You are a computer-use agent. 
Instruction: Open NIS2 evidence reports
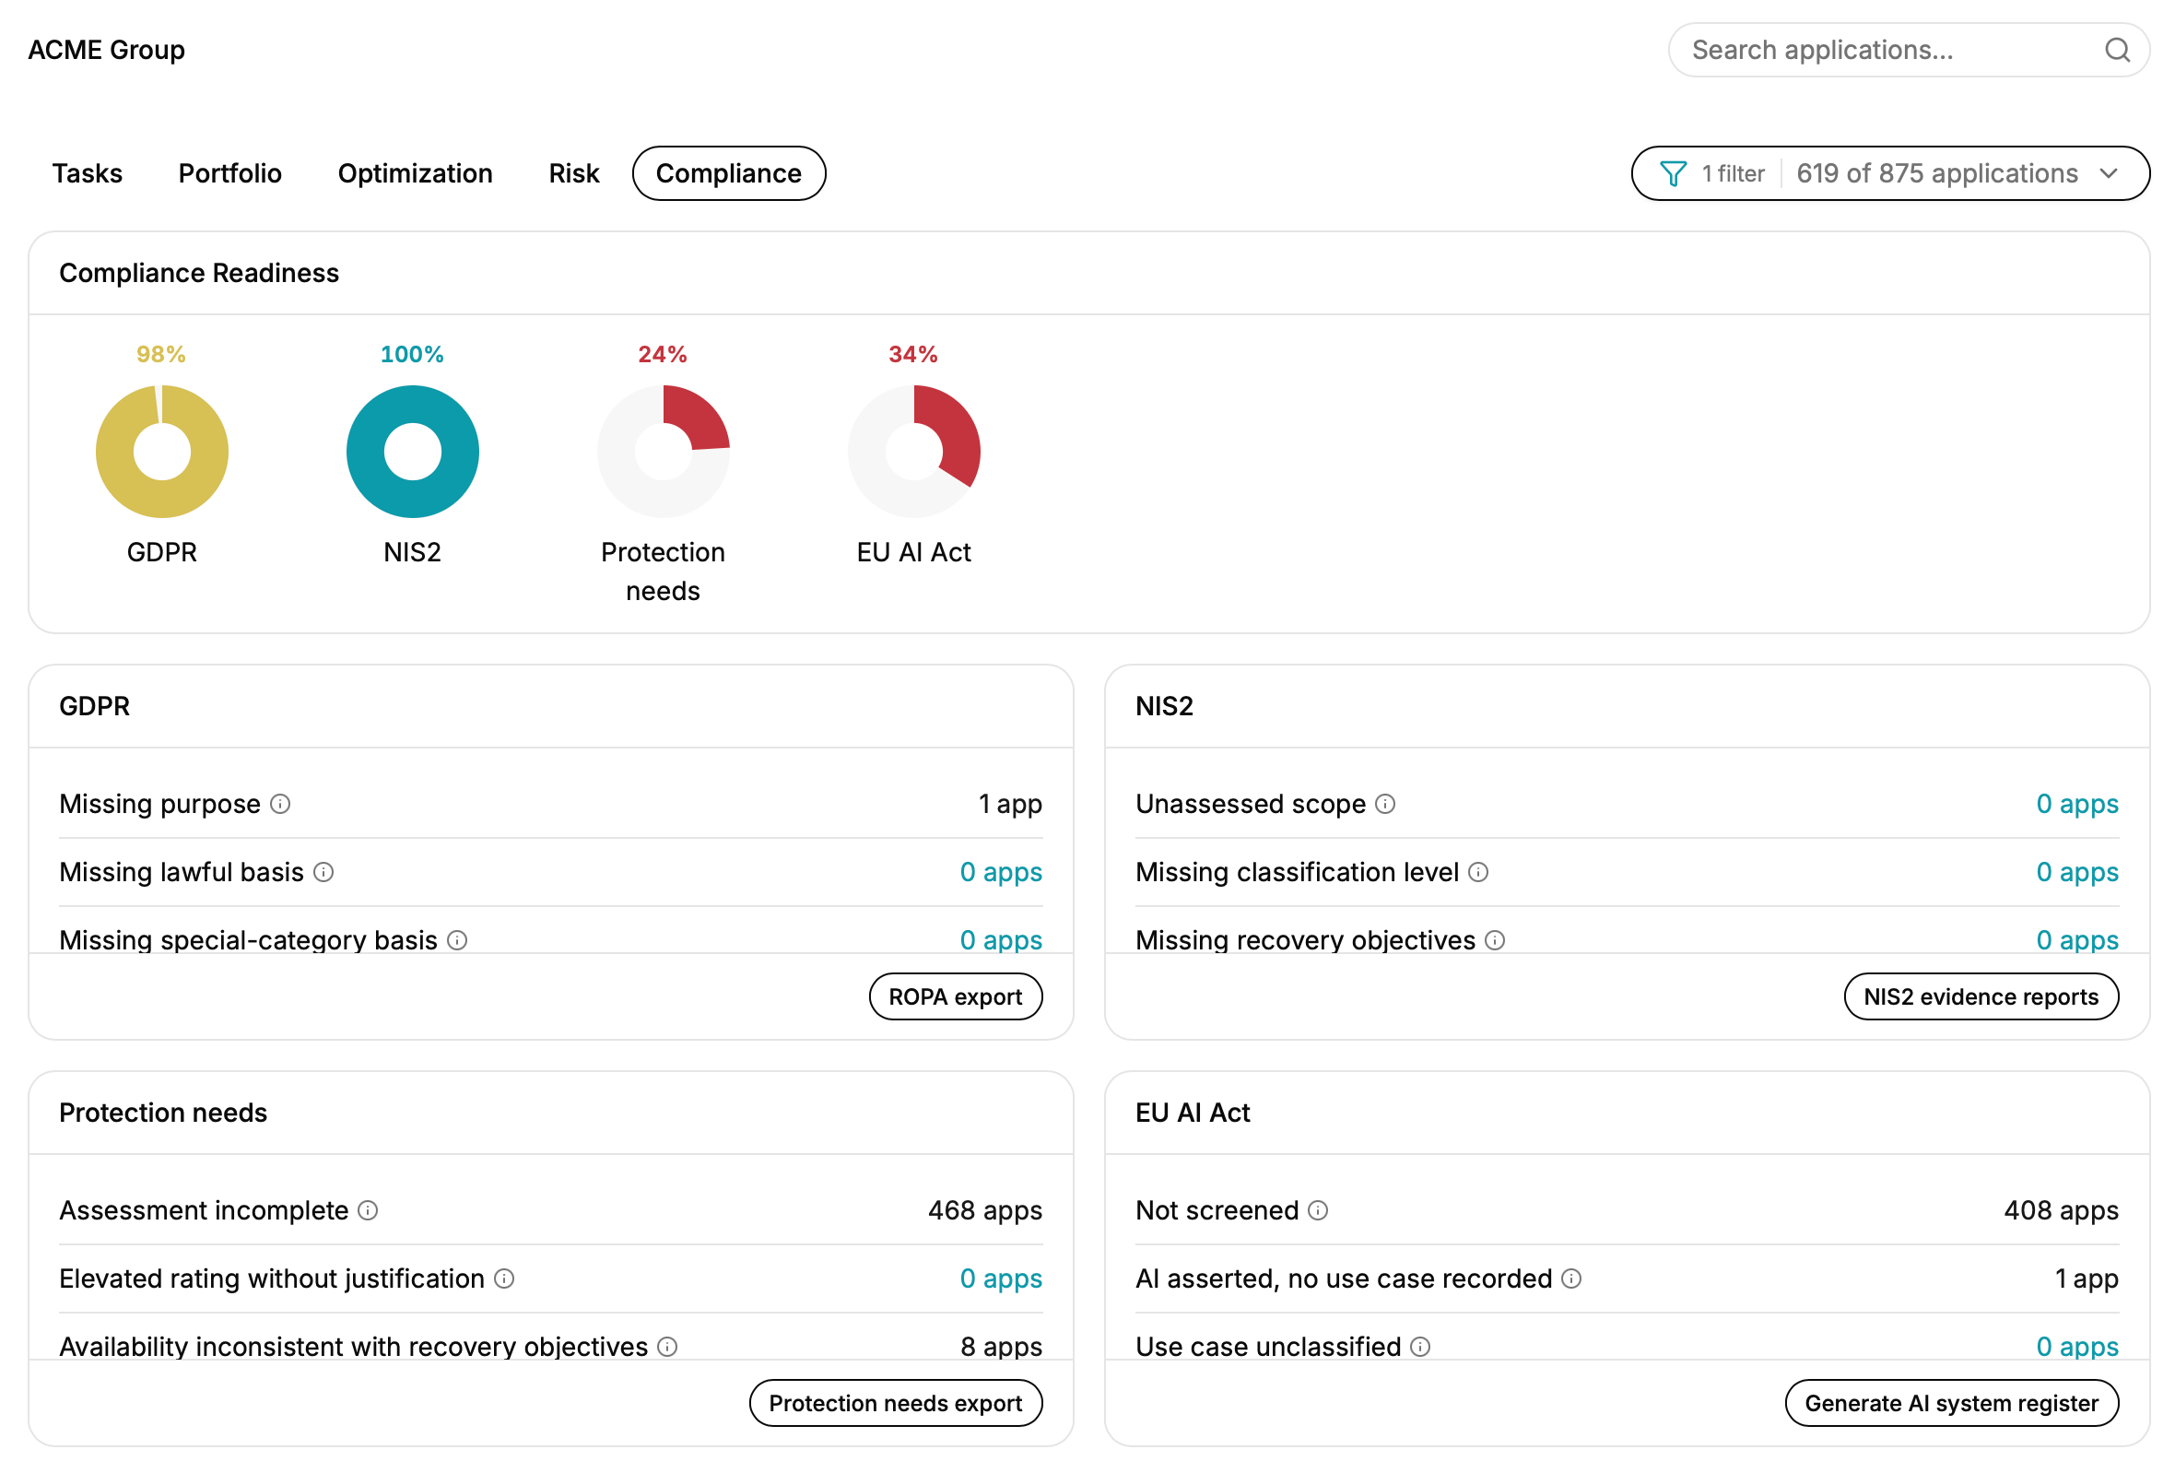pos(1981,996)
